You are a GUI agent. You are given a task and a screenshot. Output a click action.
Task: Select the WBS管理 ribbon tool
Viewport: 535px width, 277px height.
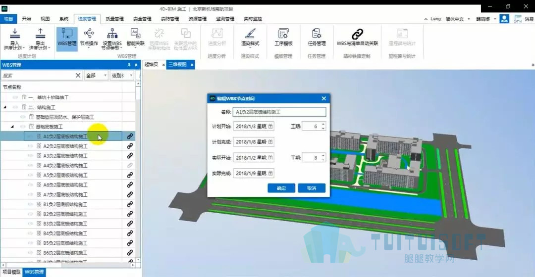(x=67, y=38)
